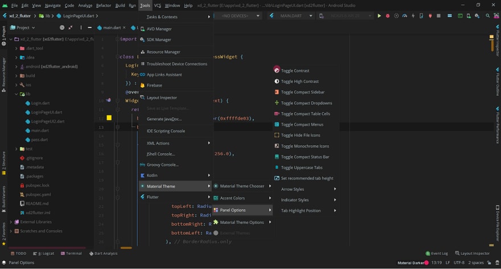
Task: Open Refactor menu in menu bar
Action: [104, 6]
